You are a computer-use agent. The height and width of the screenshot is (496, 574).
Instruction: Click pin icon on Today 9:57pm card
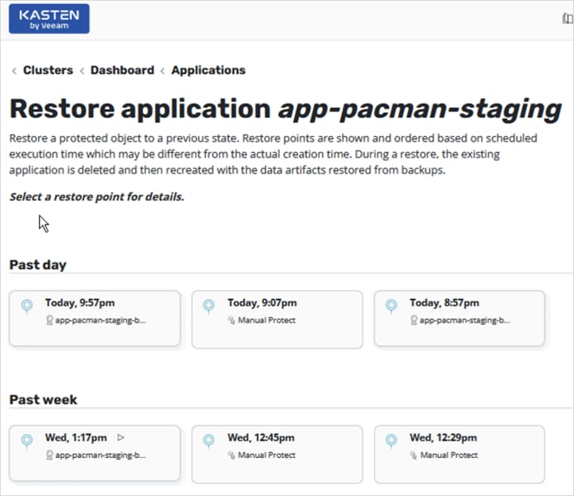click(27, 307)
